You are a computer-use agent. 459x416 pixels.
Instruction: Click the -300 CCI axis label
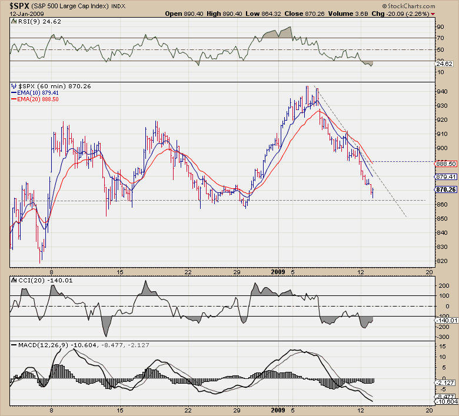(x=444, y=337)
